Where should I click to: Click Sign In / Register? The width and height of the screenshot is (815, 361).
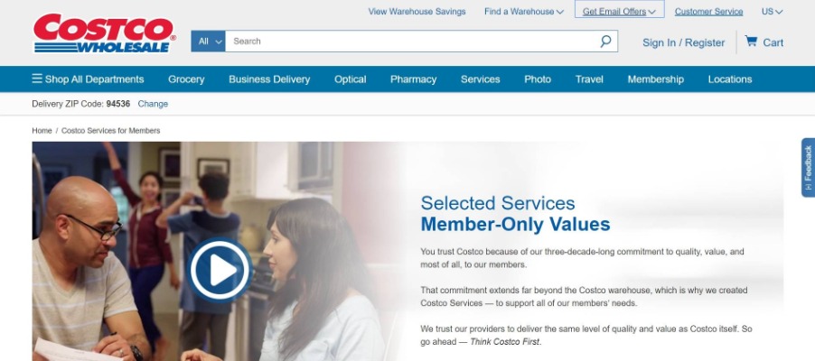tap(683, 42)
